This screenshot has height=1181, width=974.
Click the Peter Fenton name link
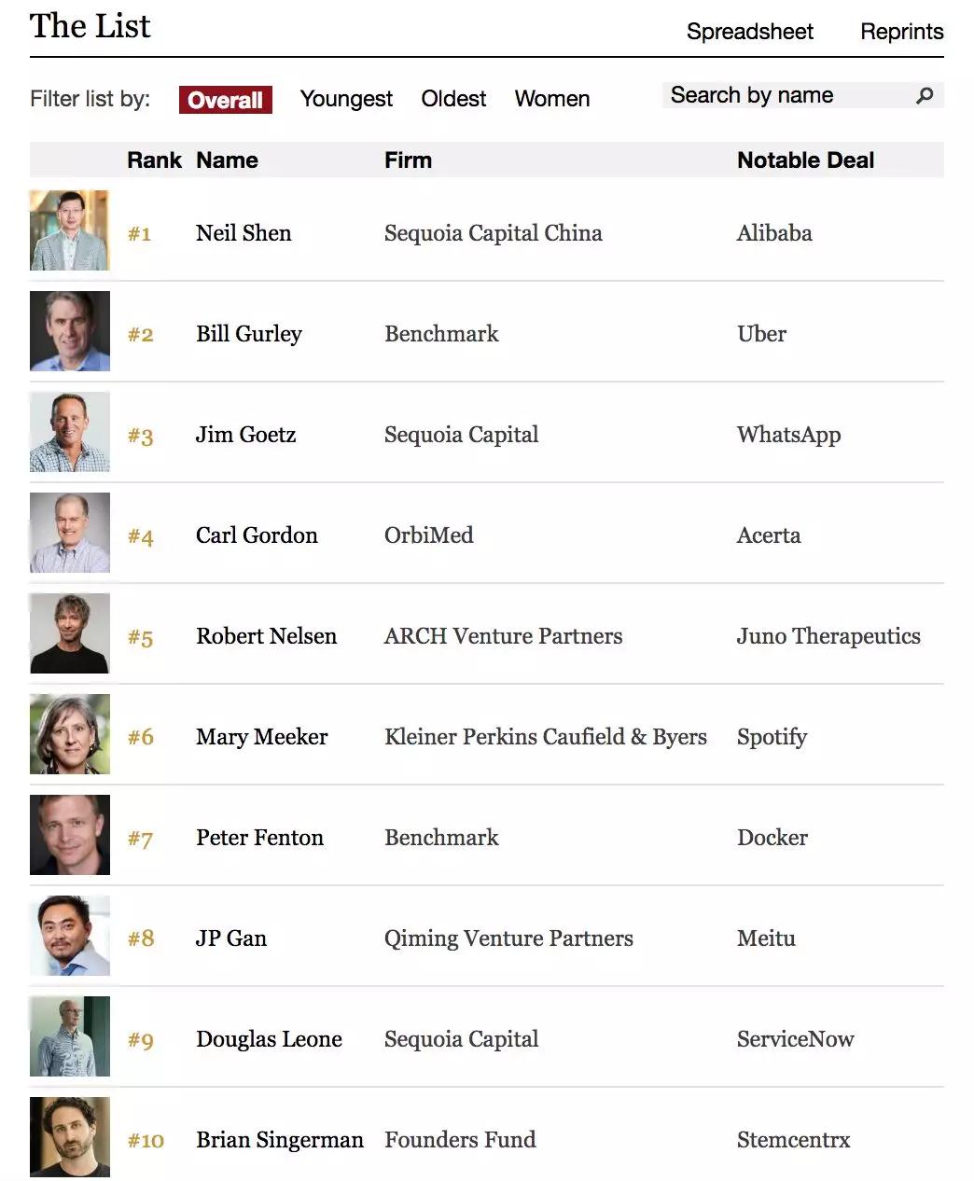coord(259,838)
